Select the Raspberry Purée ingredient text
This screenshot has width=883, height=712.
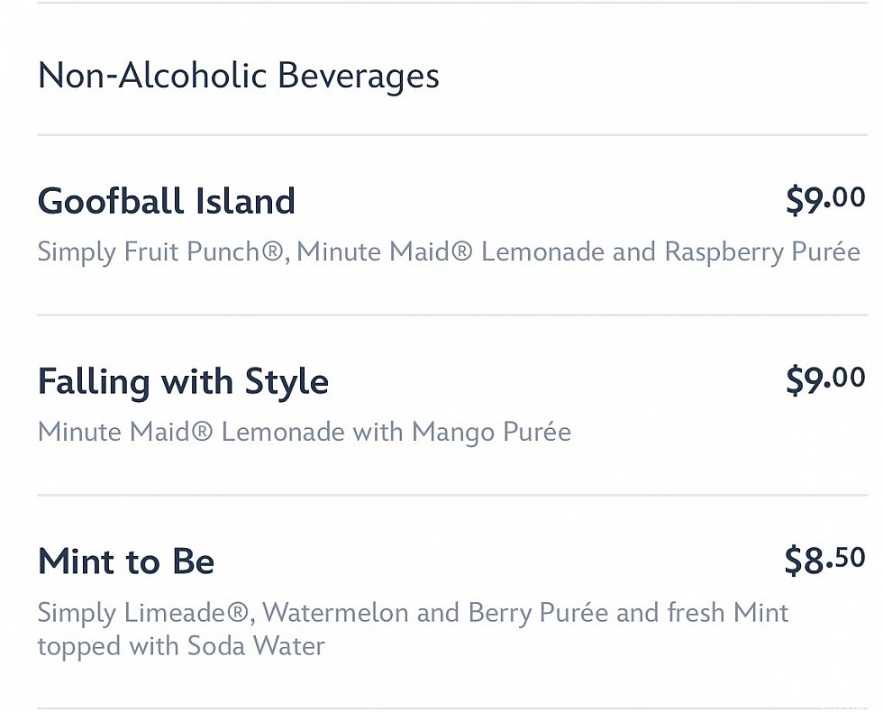761,251
